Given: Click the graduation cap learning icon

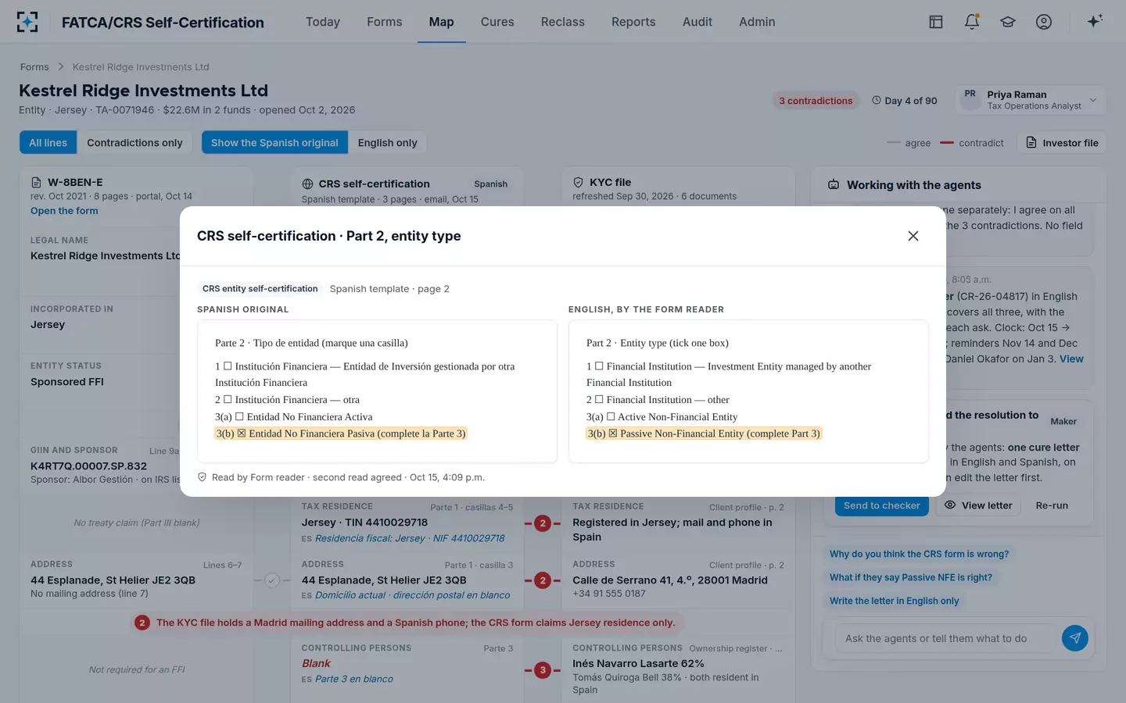Looking at the screenshot, I should (1008, 22).
